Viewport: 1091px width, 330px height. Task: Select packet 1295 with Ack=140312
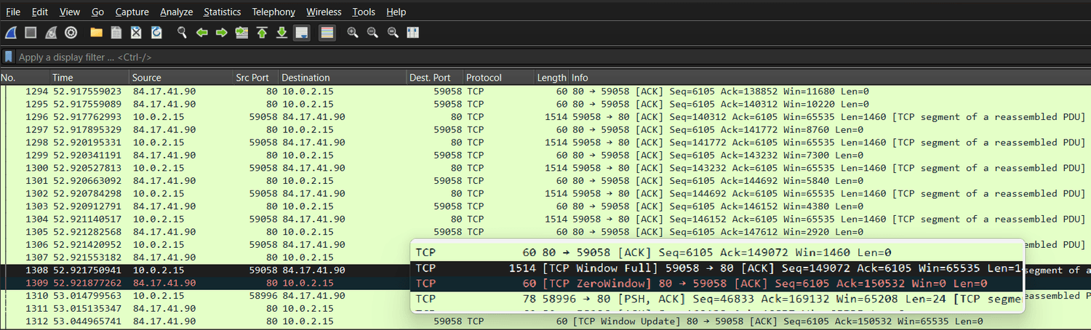(x=545, y=105)
